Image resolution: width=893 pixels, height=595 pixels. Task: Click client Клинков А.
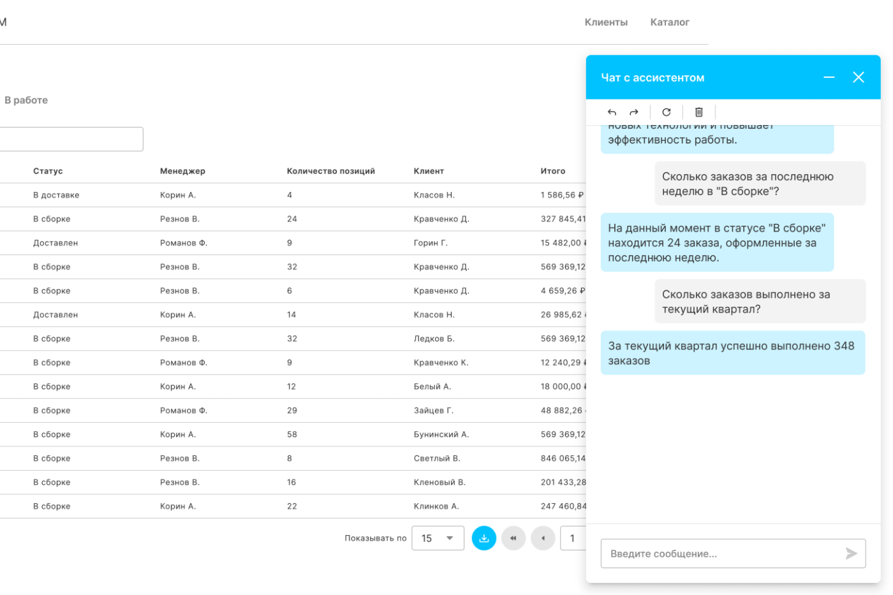pyautogui.click(x=436, y=506)
